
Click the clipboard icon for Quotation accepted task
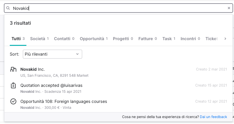[x=13, y=85]
